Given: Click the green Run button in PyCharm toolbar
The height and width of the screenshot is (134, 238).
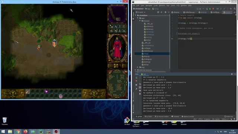Looking at the screenshot, I should tap(207, 9).
